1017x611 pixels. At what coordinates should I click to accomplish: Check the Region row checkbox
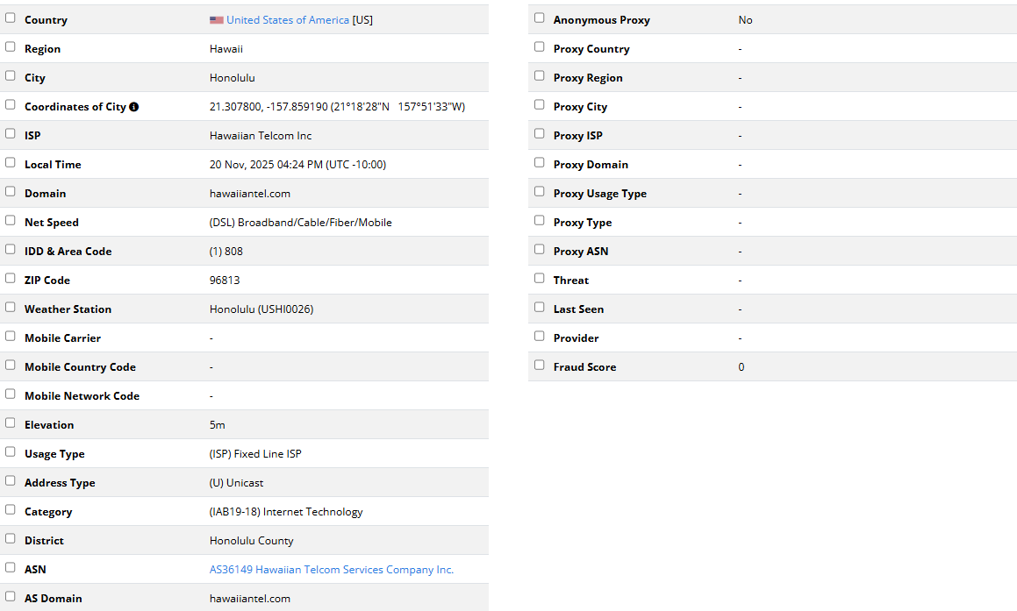tap(11, 46)
